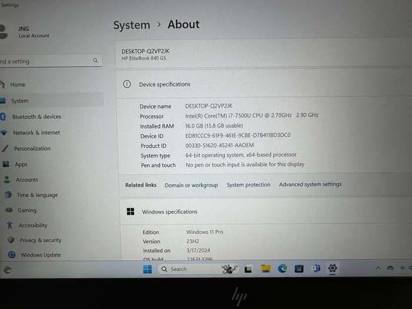Select the processor Intel Core i7-7500U text
This screenshot has height=309, width=412.
tap(252, 115)
